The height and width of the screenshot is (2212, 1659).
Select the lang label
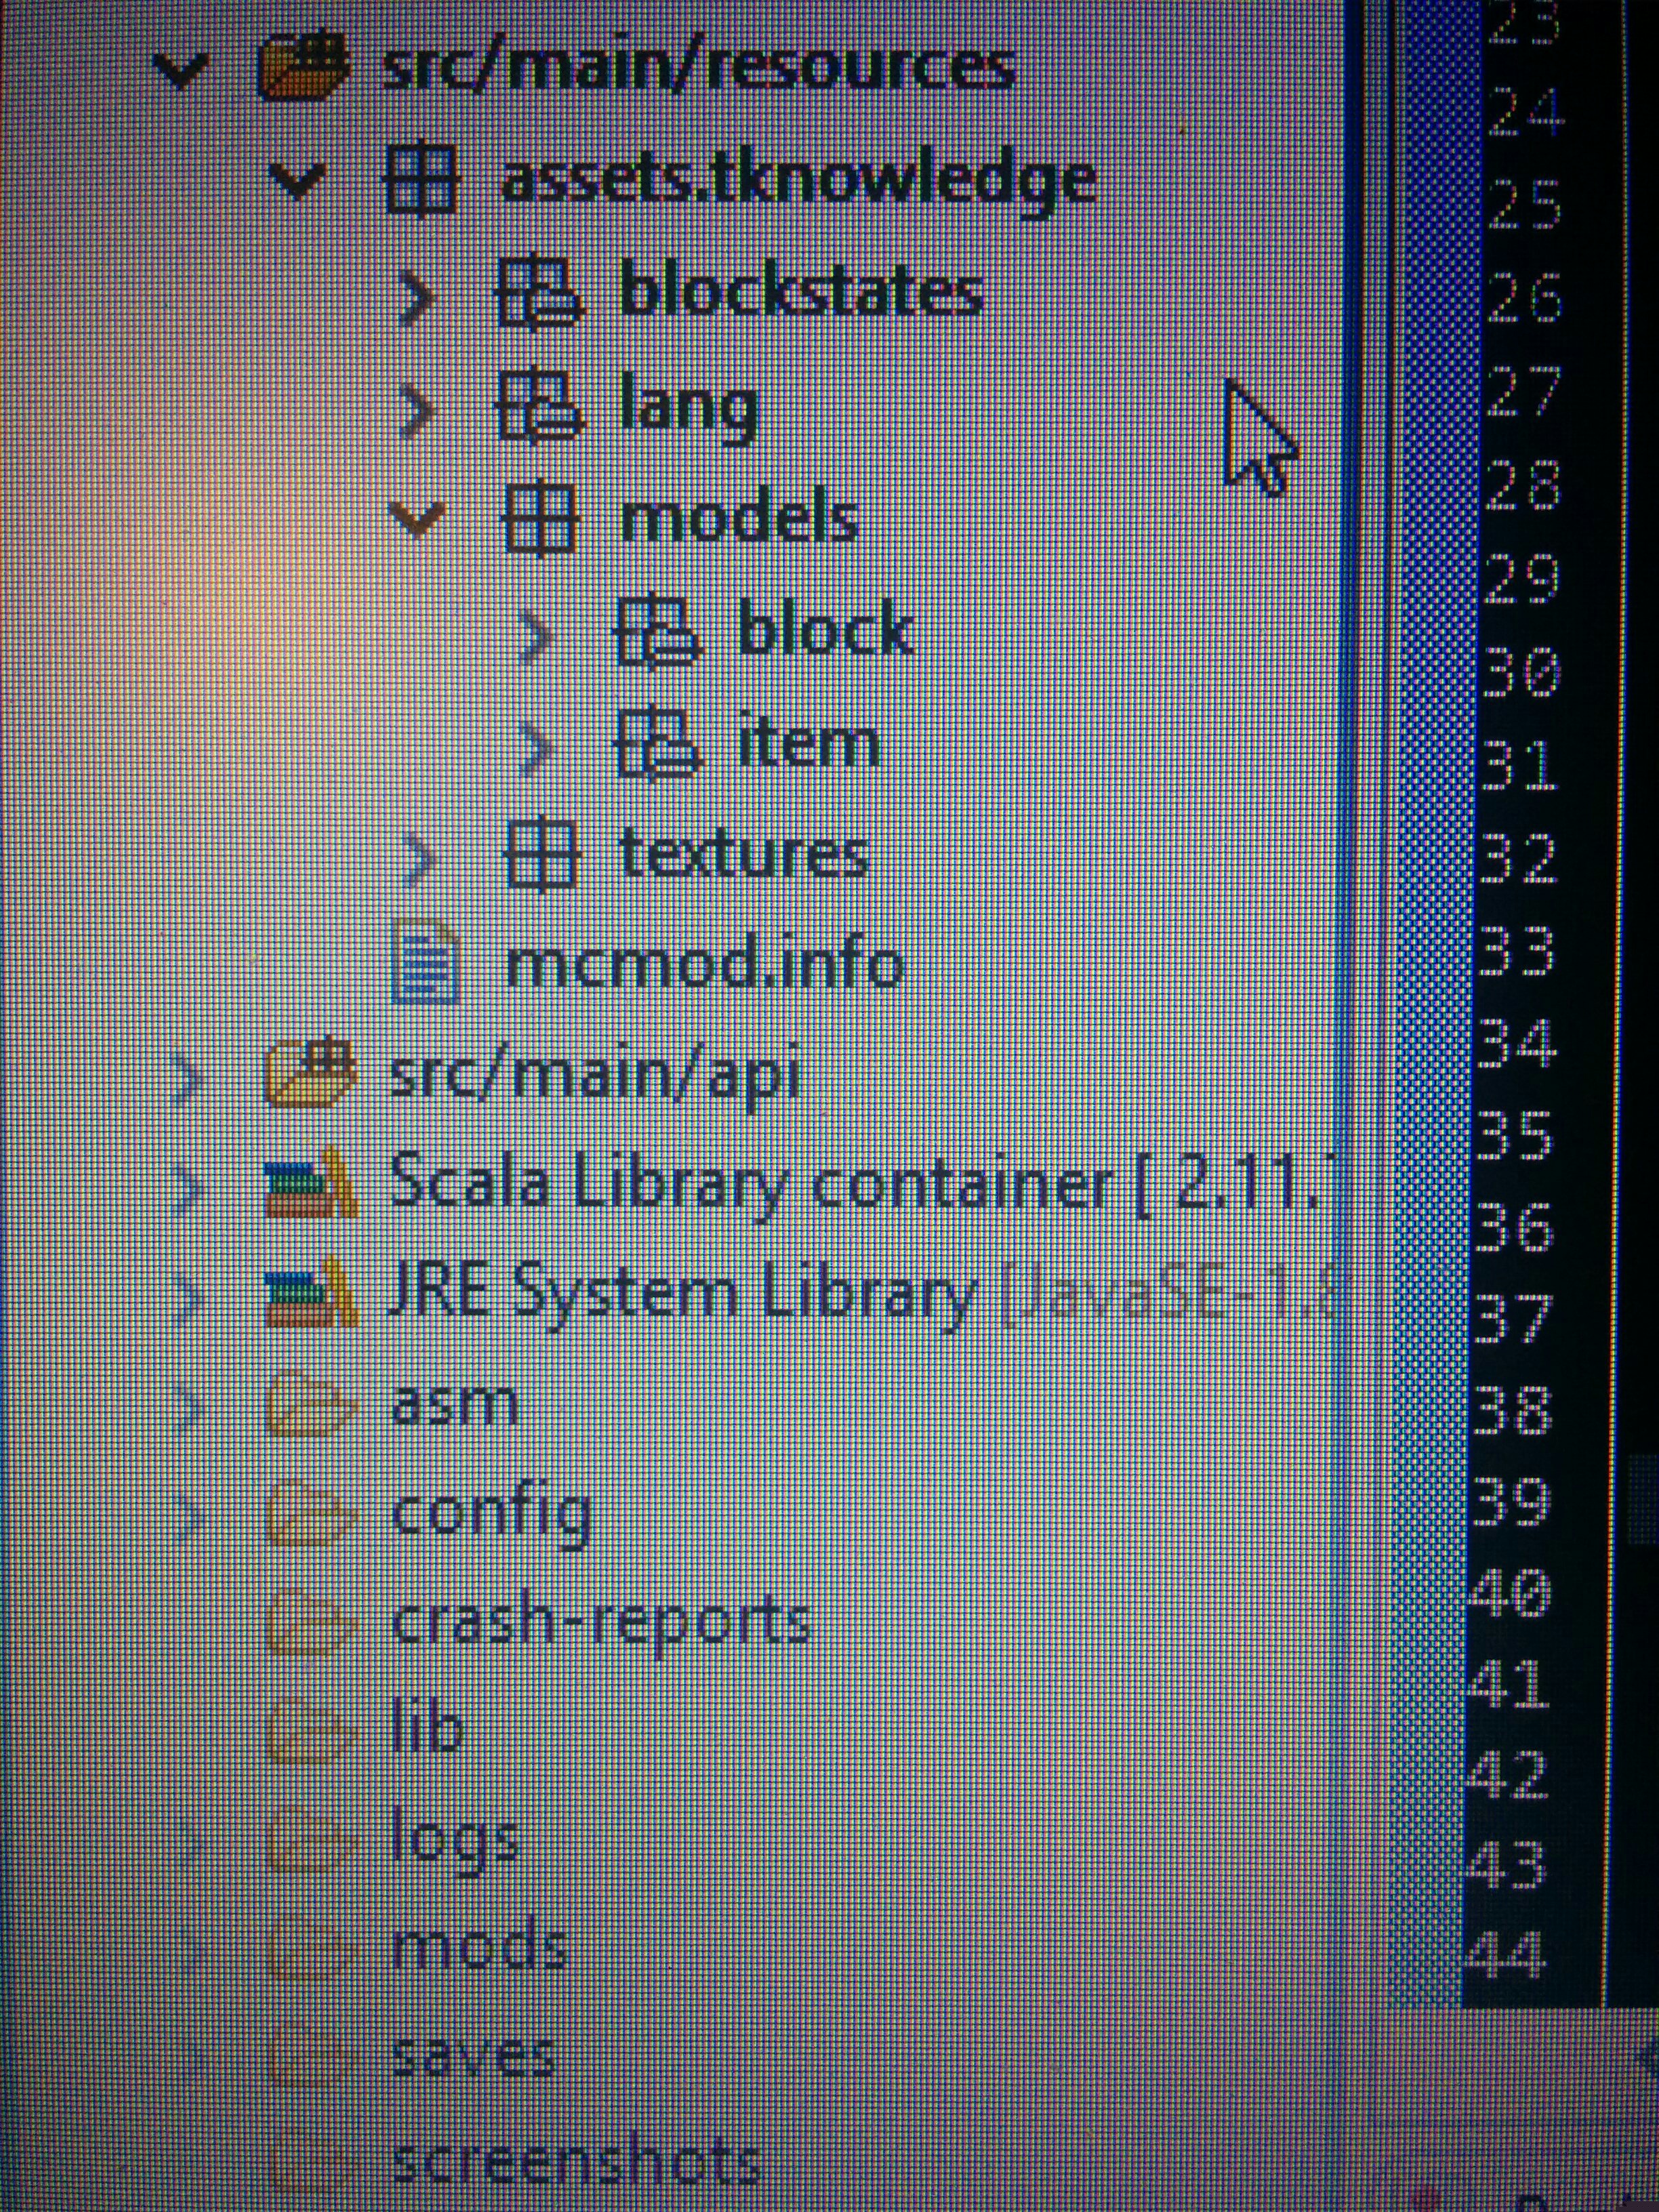[x=689, y=408]
